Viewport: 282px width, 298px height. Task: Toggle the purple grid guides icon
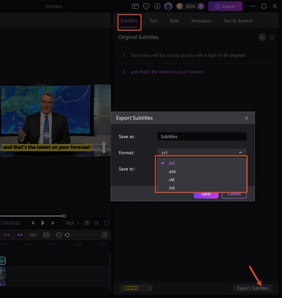(x=97, y=223)
